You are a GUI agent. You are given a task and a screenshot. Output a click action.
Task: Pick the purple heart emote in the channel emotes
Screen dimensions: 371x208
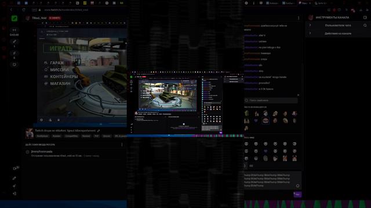(256, 121)
